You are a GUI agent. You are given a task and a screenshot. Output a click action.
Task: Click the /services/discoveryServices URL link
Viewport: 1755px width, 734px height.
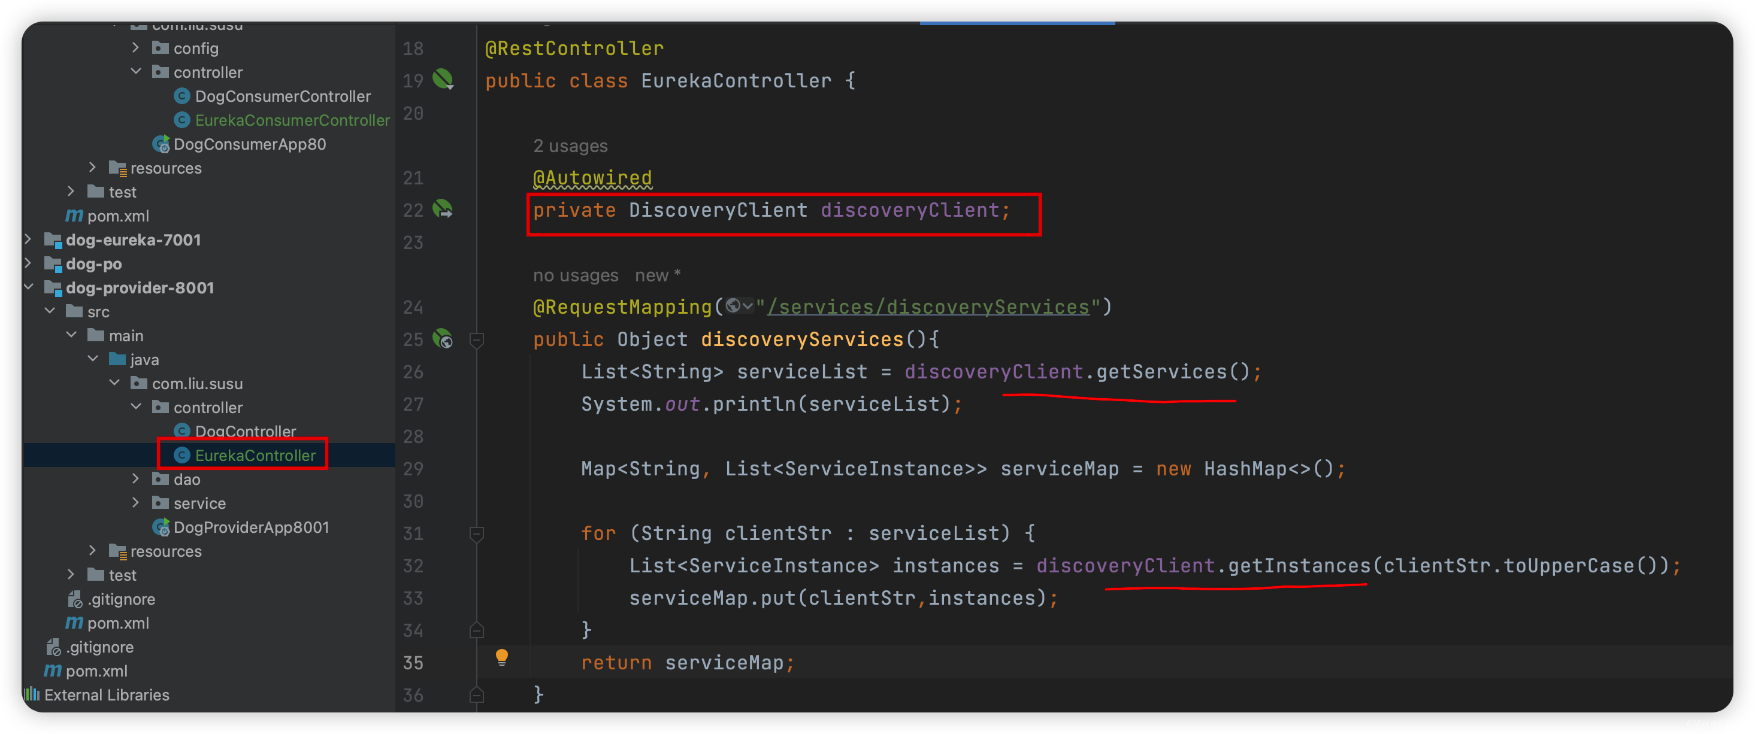point(928,307)
